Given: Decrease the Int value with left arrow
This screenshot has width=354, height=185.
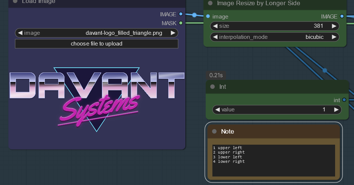Looking at the screenshot, I should pyautogui.click(x=217, y=110).
